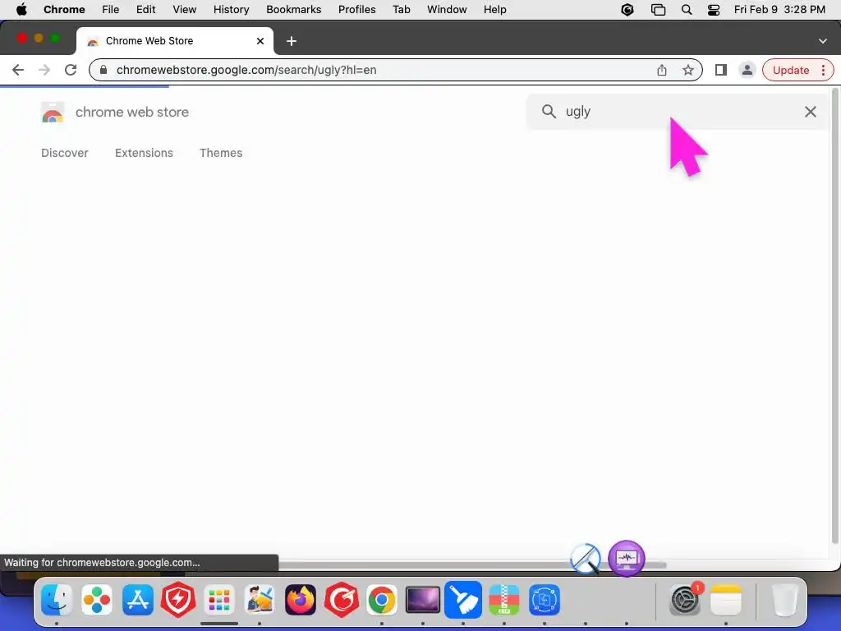
Task: Open the Chrome profile avatar menu
Action: point(747,70)
